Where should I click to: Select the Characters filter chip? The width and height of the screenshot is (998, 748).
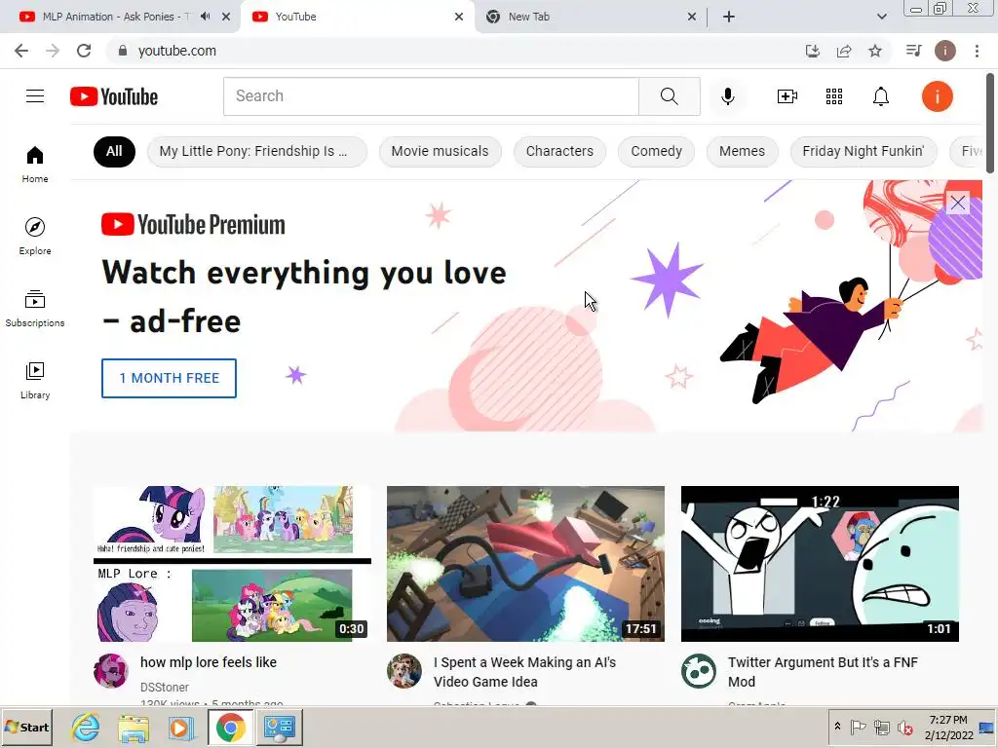click(559, 151)
